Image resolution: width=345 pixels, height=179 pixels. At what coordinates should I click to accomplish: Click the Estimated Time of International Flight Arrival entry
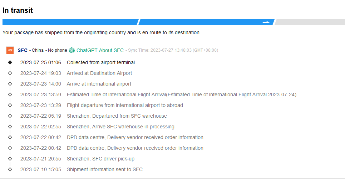[x=181, y=94]
